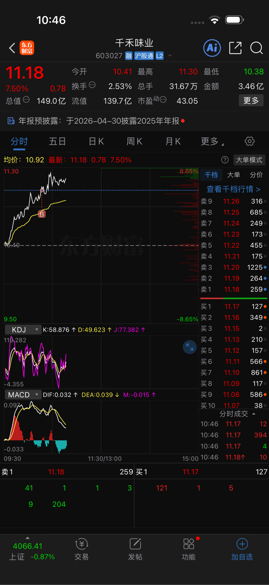Open the 年报预披露 announcement banner
The image size is (269, 585).
click(x=134, y=121)
